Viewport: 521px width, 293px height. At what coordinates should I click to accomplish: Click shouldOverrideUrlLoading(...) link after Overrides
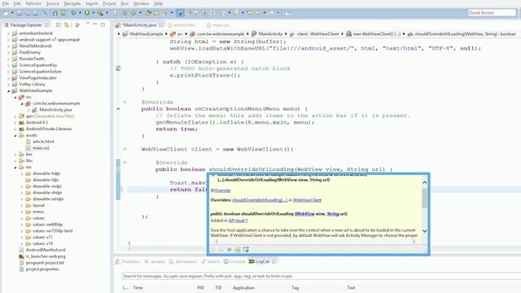pos(260,200)
